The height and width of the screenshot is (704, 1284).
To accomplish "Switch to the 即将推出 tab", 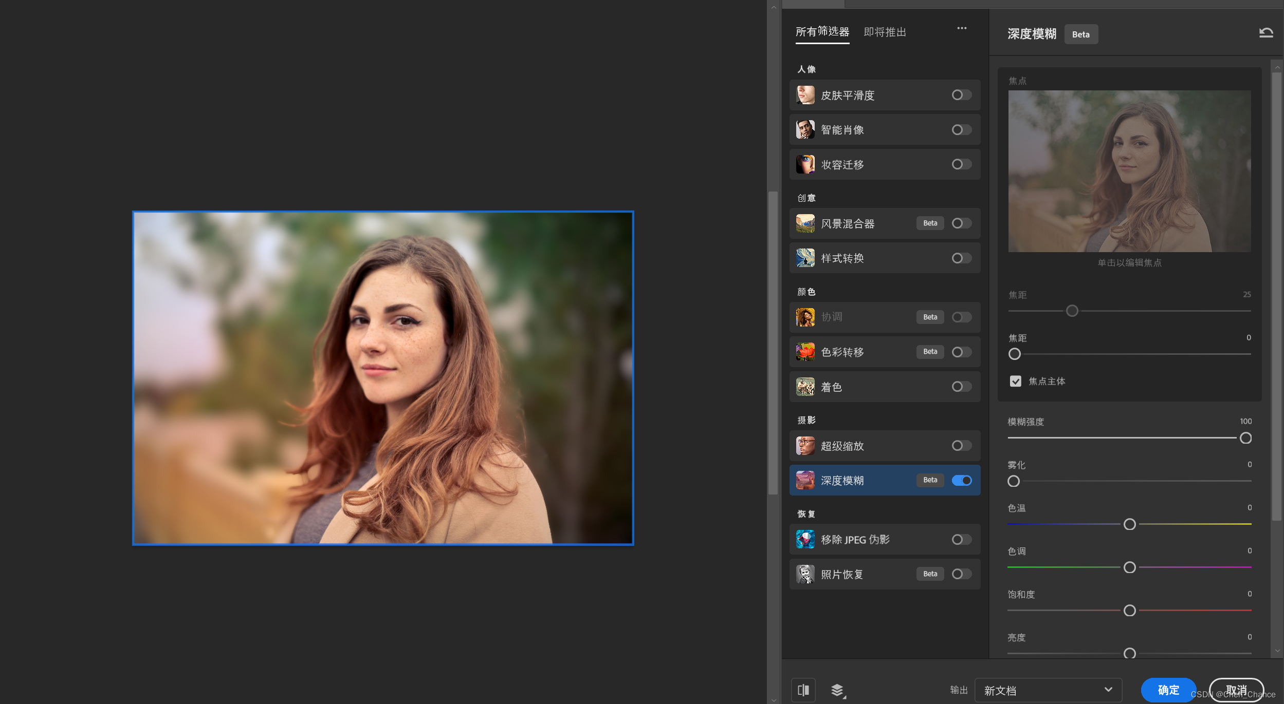I will point(885,32).
